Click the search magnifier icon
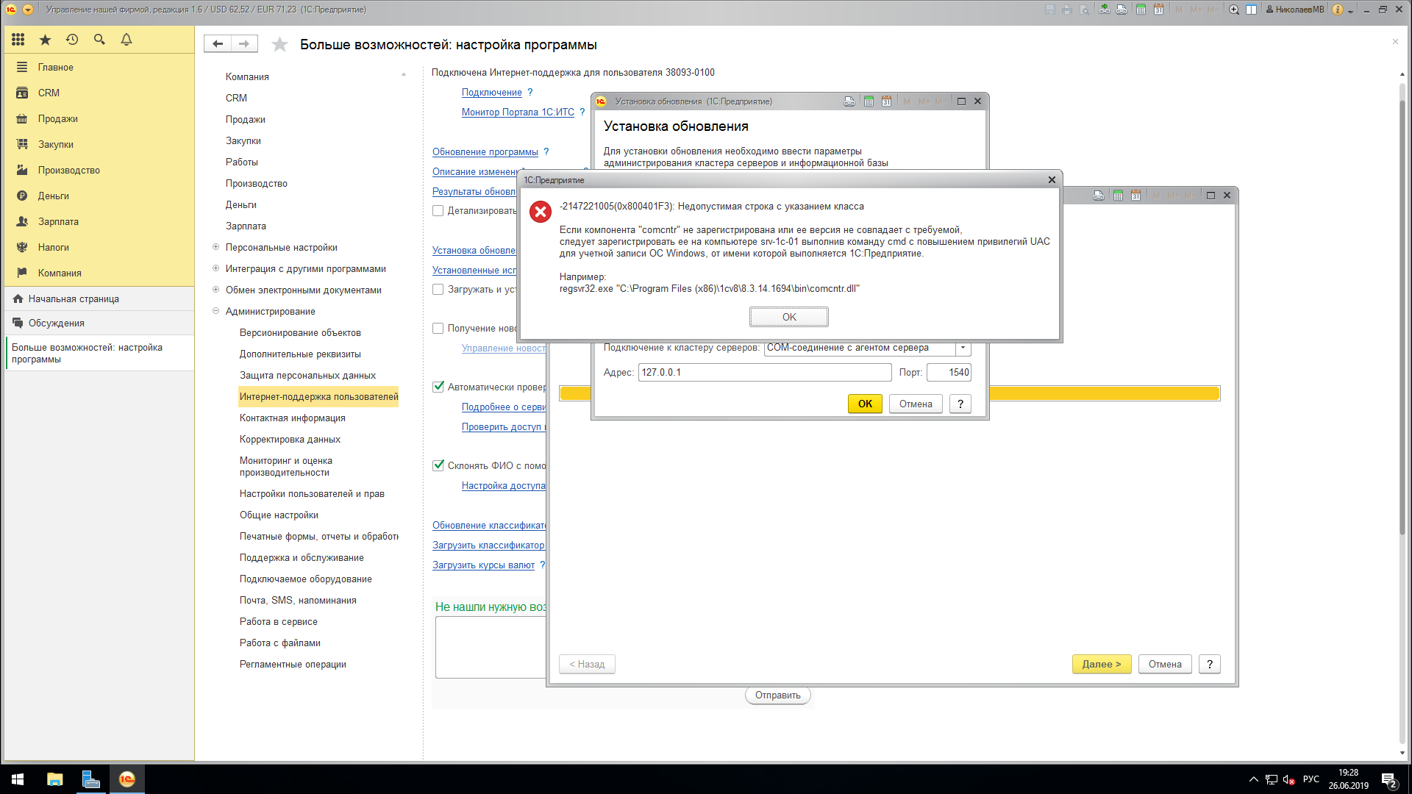 99,40
